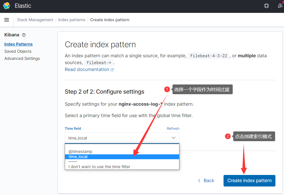
Task: Click the Create index pattern button
Action: [249, 181]
